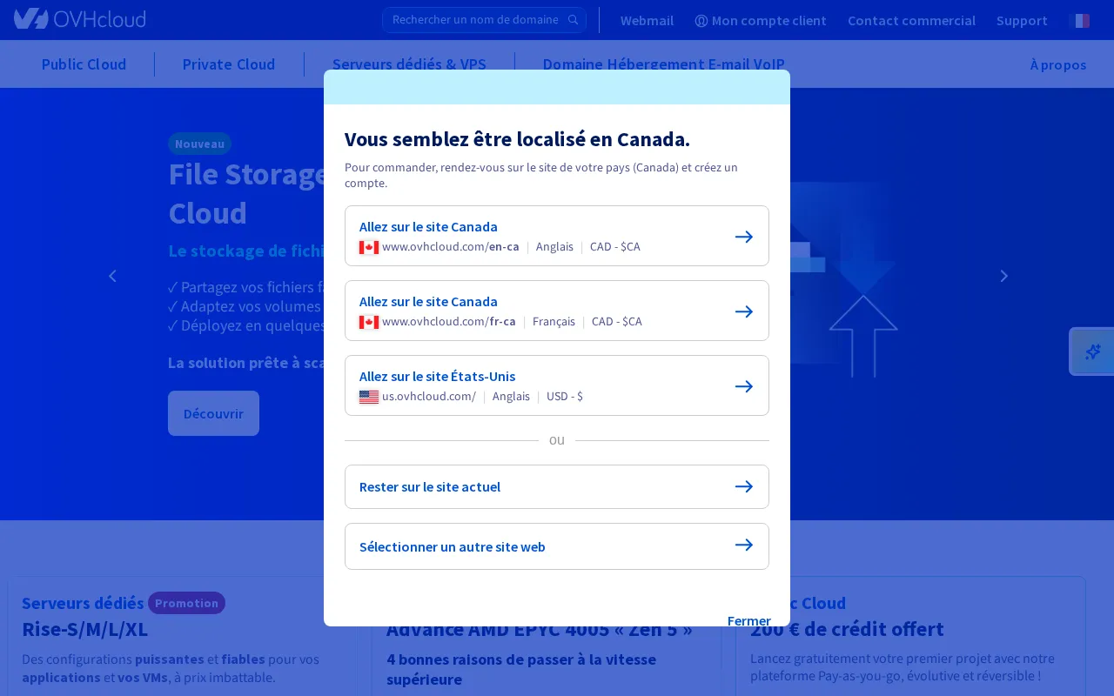Image resolution: width=1114 pixels, height=696 pixels.
Task: Click the Nouveau badge on the banner
Action: [x=199, y=144]
